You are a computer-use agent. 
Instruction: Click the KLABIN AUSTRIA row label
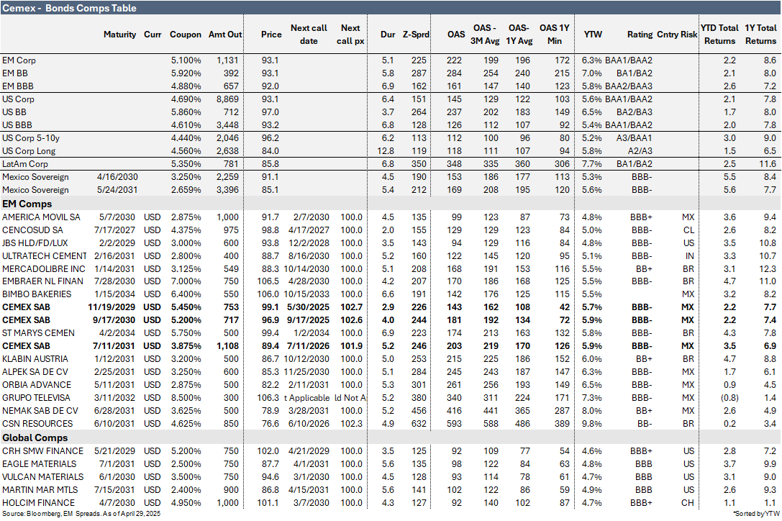(35, 359)
